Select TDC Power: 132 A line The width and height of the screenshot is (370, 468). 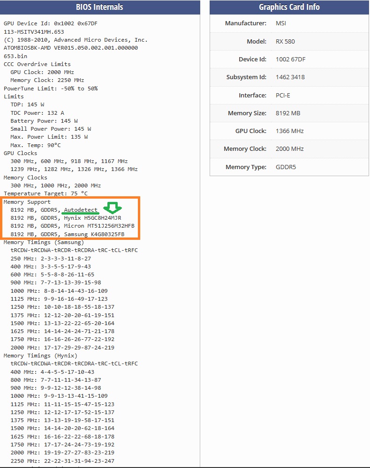(x=38, y=113)
